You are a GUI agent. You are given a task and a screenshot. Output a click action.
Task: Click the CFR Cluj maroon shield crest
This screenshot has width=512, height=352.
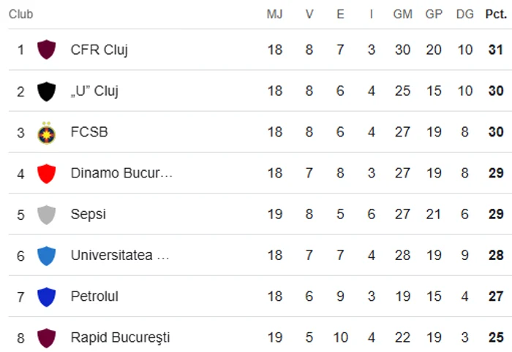coord(46,50)
